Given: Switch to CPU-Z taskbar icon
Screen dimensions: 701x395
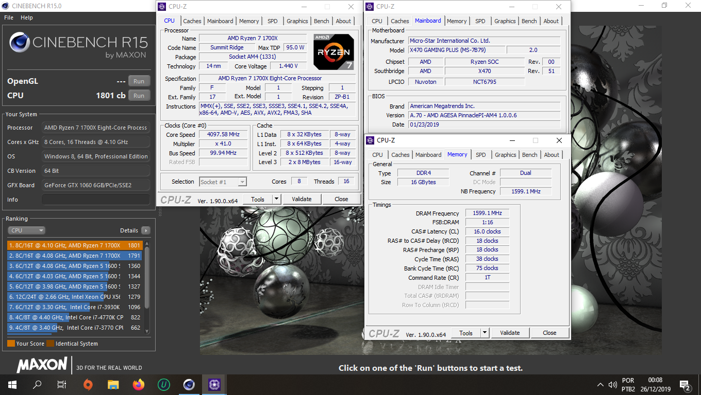Looking at the screenshot, I should click(214, 384).
